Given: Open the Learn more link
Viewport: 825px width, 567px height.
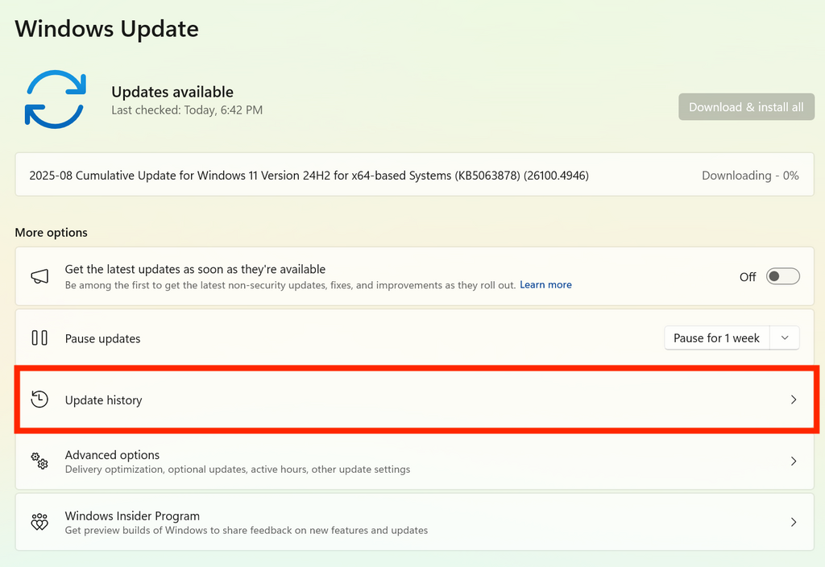Looking at the screenshot, I should [545, 285].
